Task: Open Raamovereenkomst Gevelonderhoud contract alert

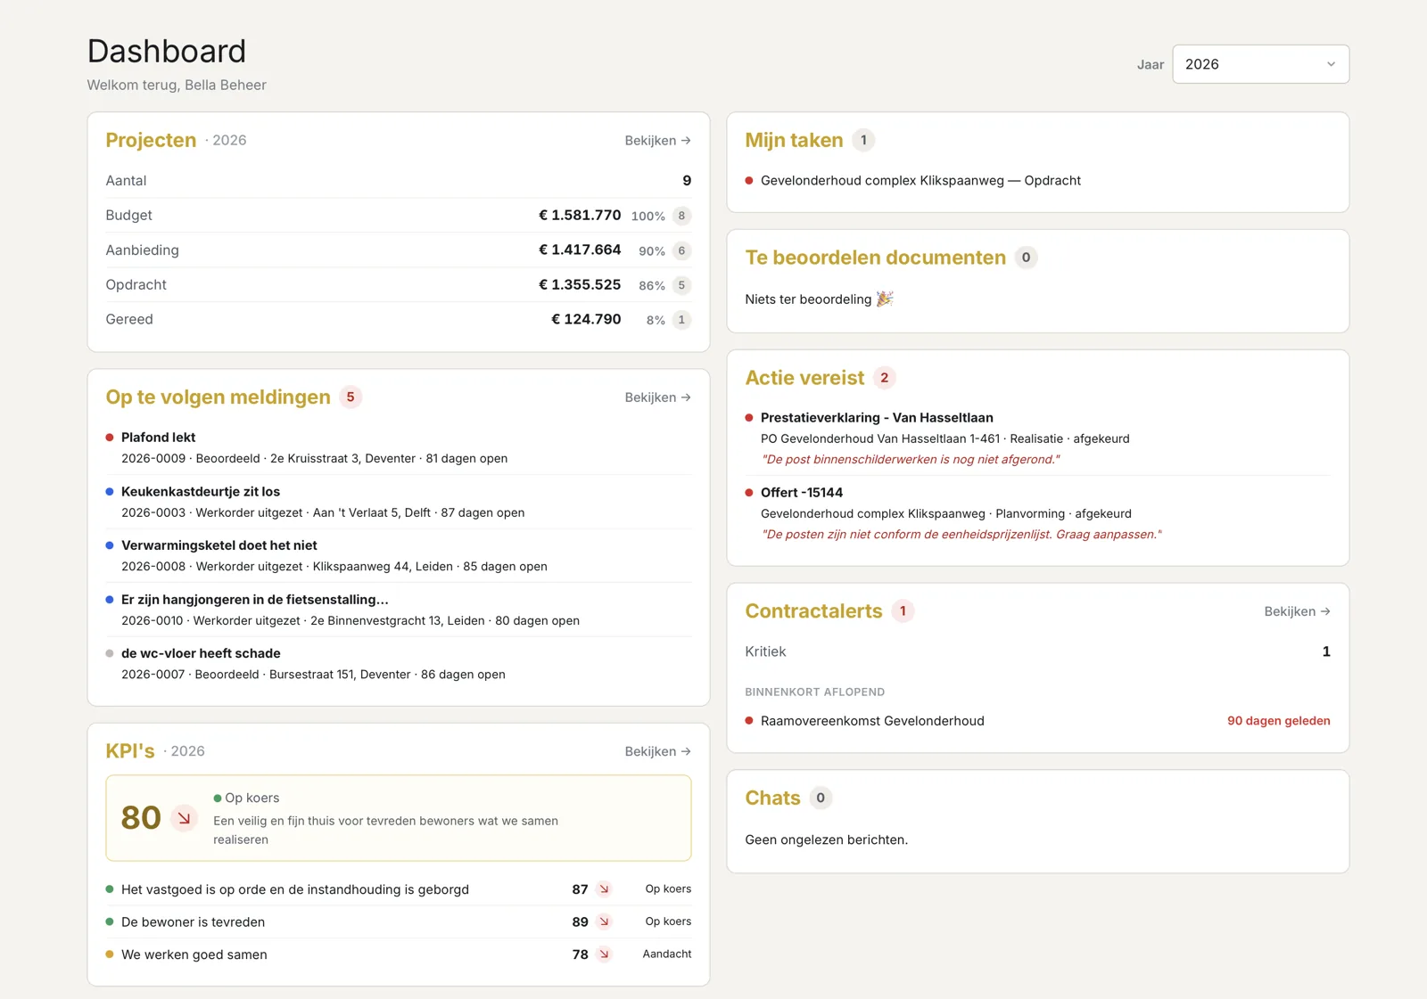Action: point(1038,721)
